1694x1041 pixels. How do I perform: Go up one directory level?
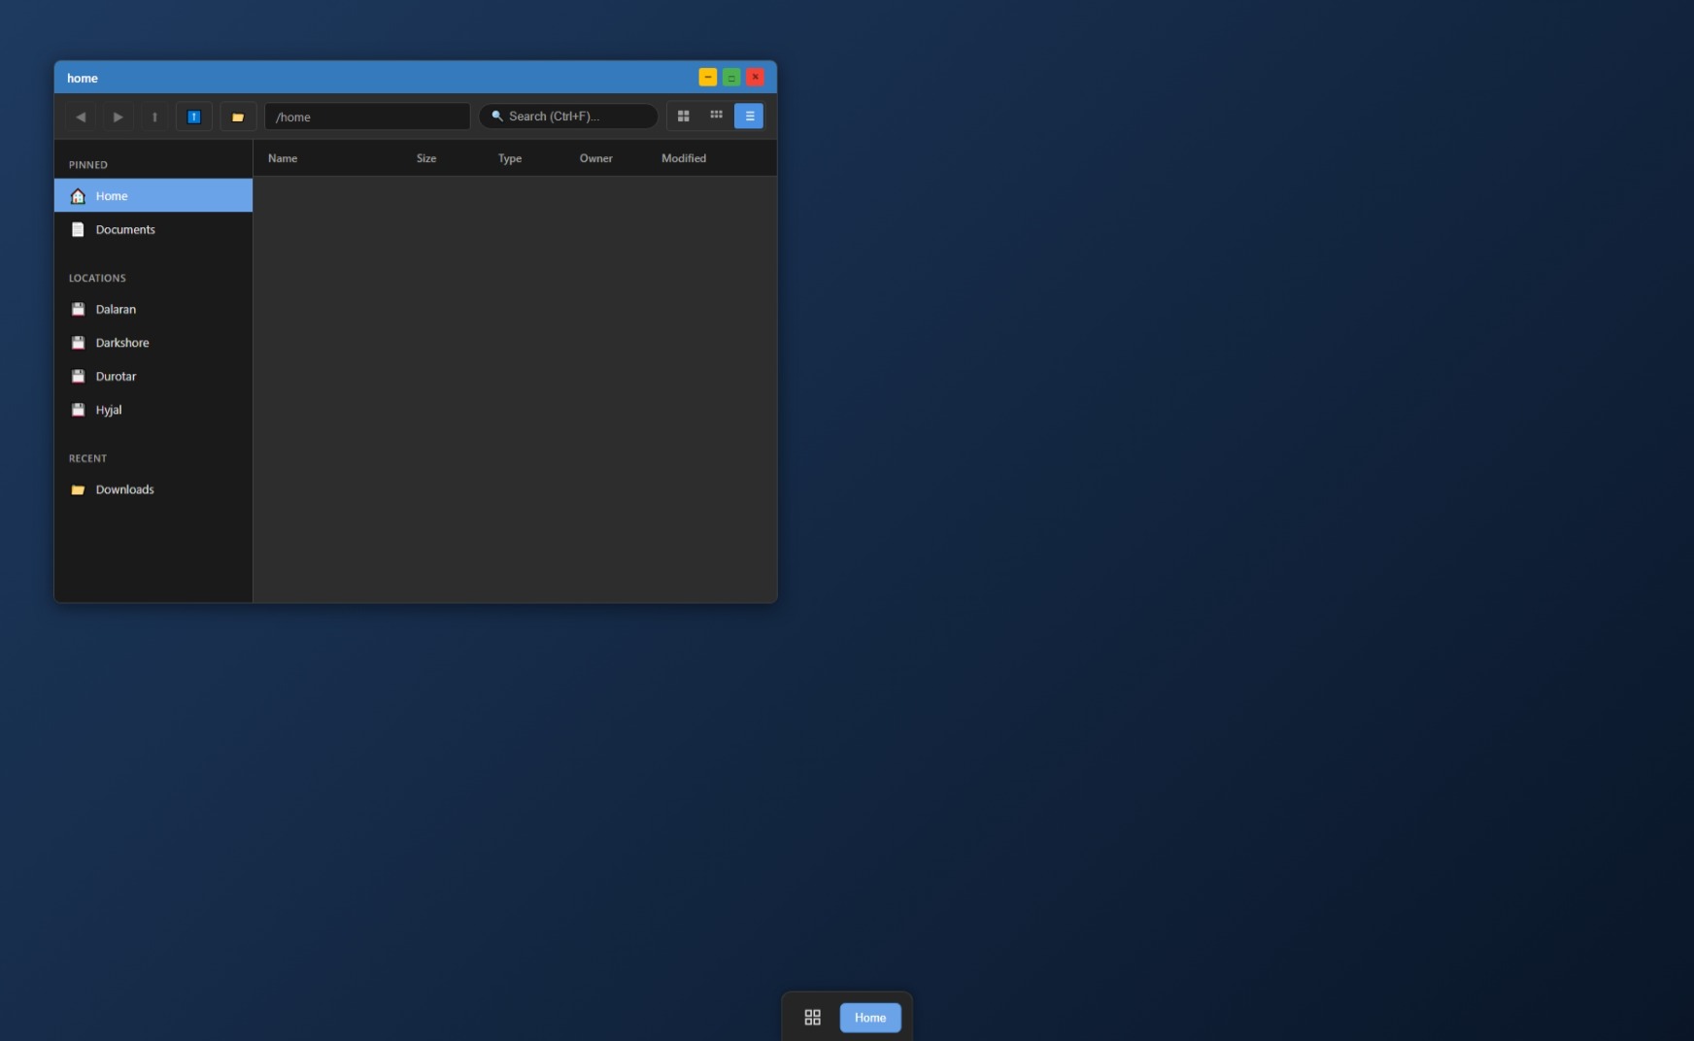coord(154,117)
